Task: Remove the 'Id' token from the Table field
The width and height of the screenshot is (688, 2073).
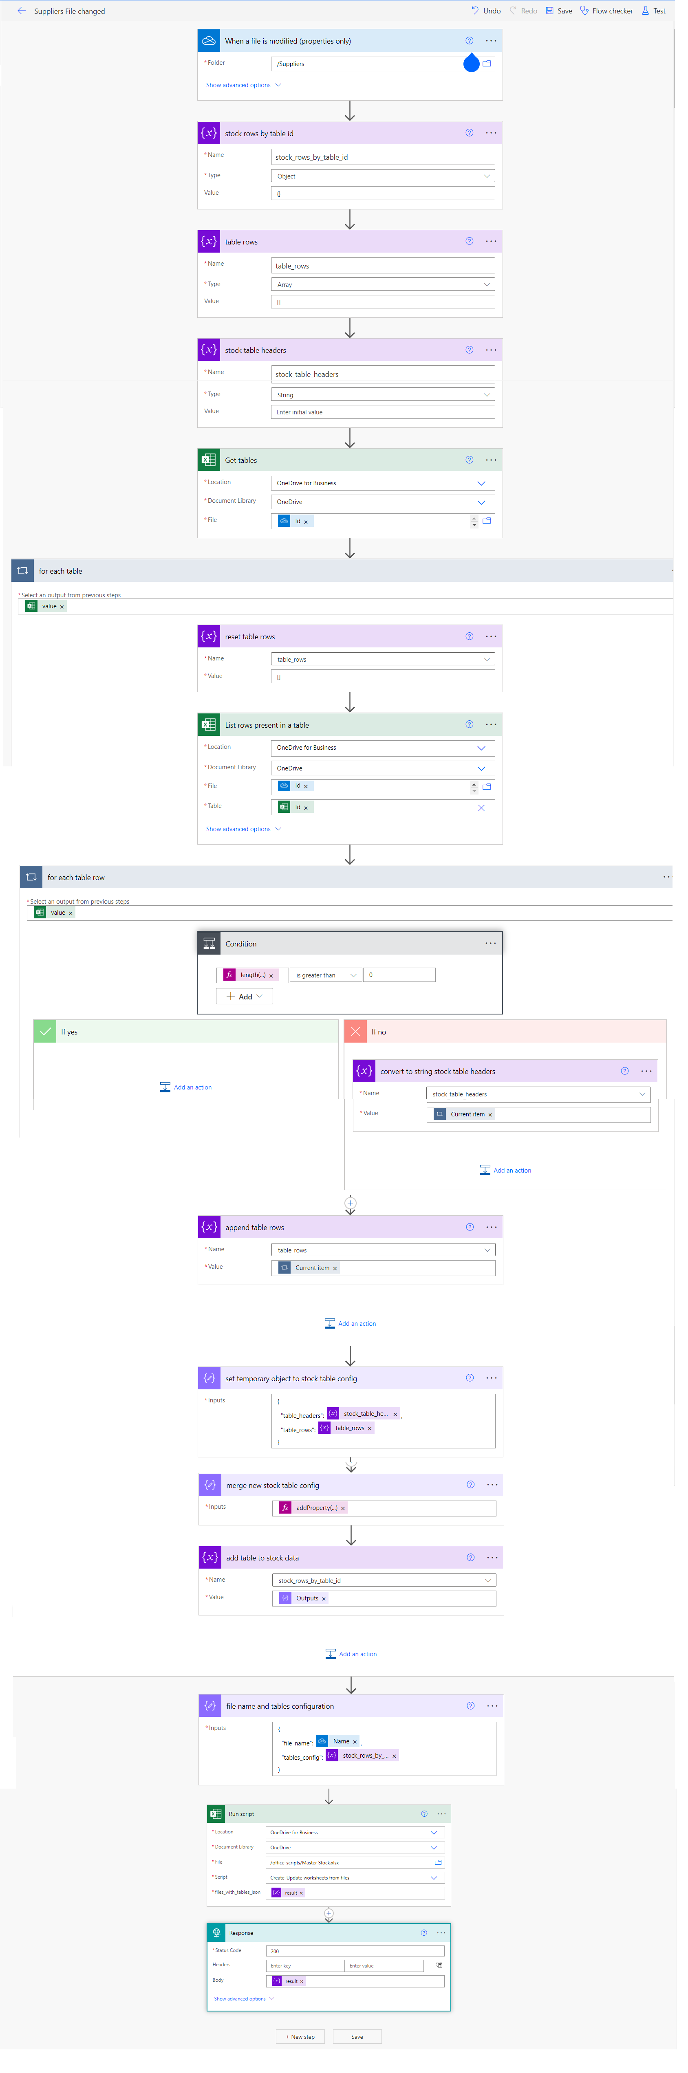Action: click(x=306, y=807)
